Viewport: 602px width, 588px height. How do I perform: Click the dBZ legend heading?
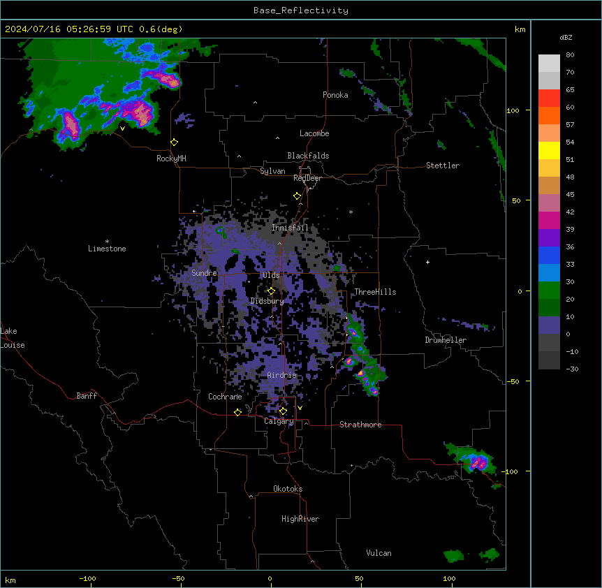tap(566, 38)
